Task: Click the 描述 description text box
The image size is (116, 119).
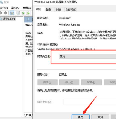Action: click(87, 35)
